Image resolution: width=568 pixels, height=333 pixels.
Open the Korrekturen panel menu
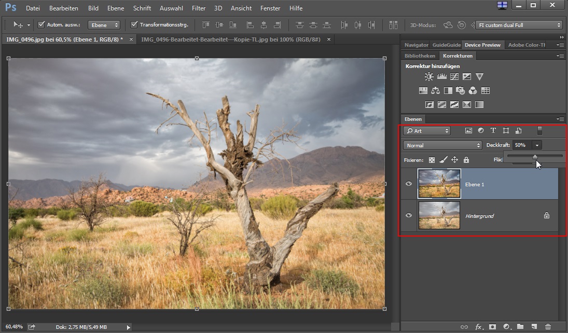pyautogui.click(x=560, y=56)
